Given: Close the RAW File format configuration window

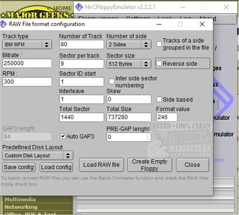Looking at the screenshot, I should coord(202,24).
